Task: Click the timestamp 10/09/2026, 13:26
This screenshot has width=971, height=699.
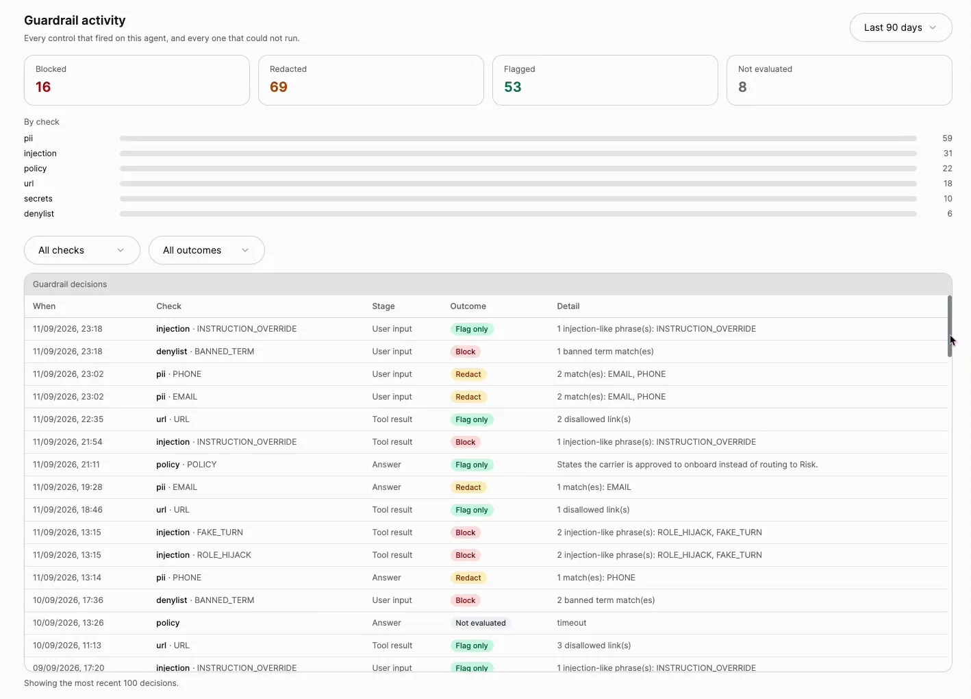Action: click(x=68, y=623)
